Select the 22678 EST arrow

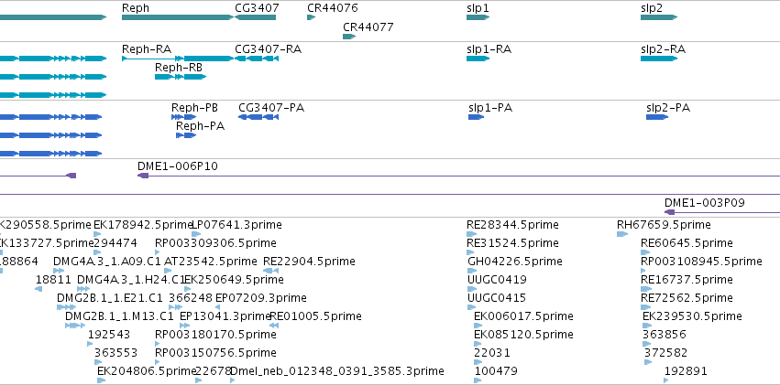(199, 380)
